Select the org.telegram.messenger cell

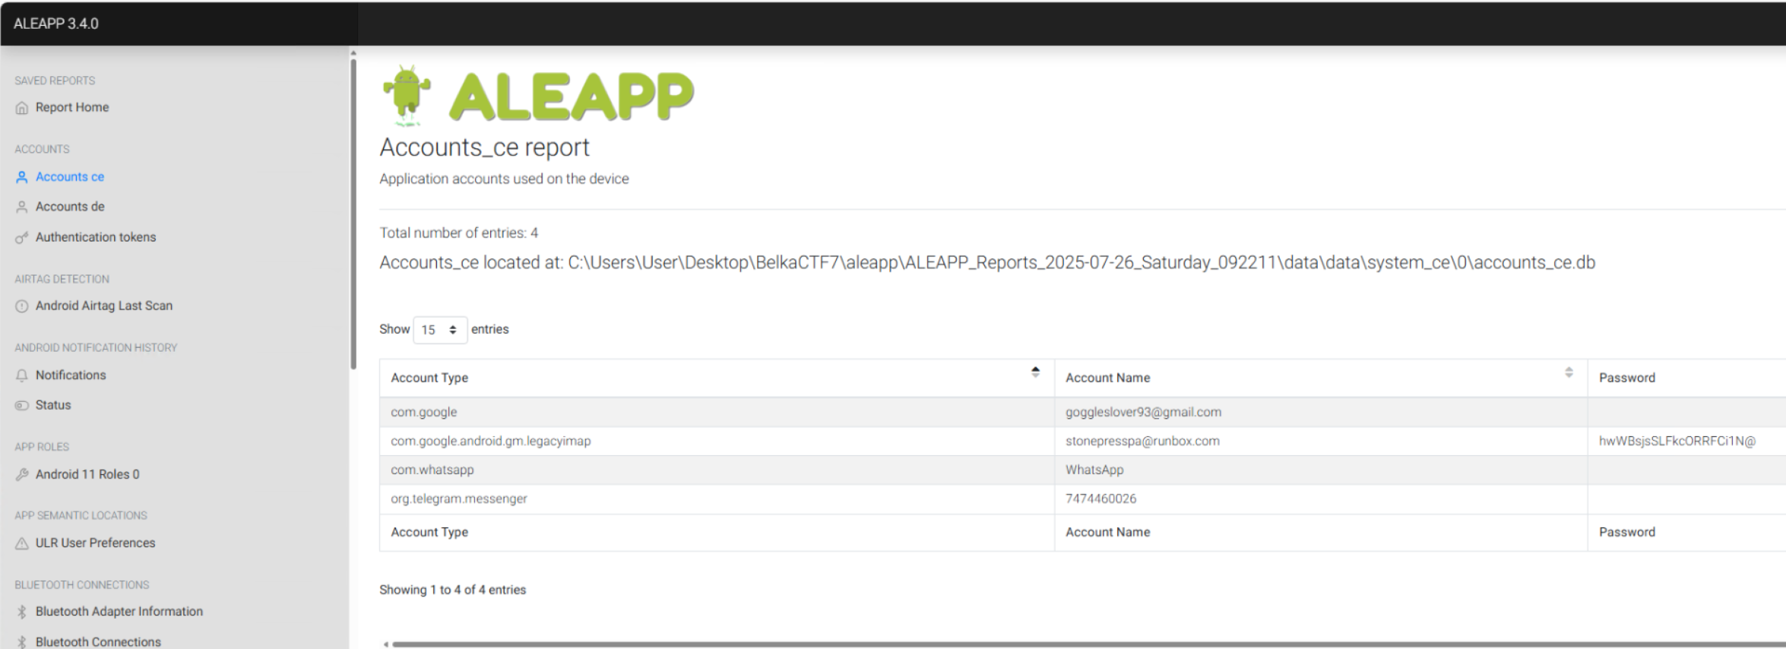click(x=717, y=499)
